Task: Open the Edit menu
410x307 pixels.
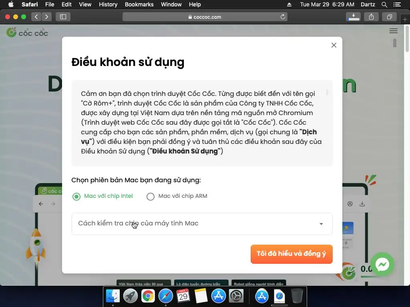Action: [67, 4]
